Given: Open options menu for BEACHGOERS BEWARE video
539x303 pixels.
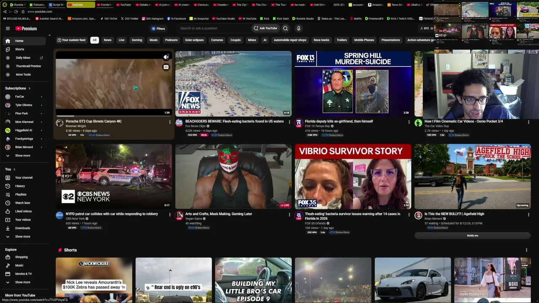Looking at the screenshot, I should [x=289, y=122].
